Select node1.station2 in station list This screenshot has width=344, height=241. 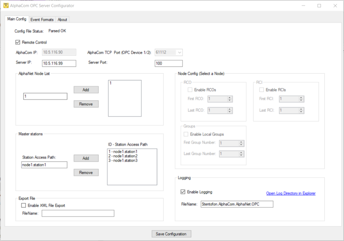click(x=124, y=156)
